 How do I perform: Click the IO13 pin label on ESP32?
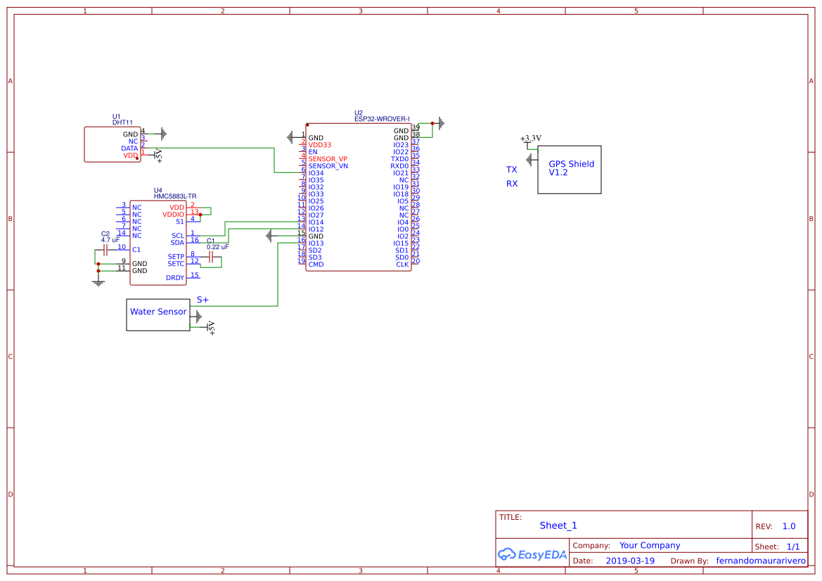click(x=316, y=243)
